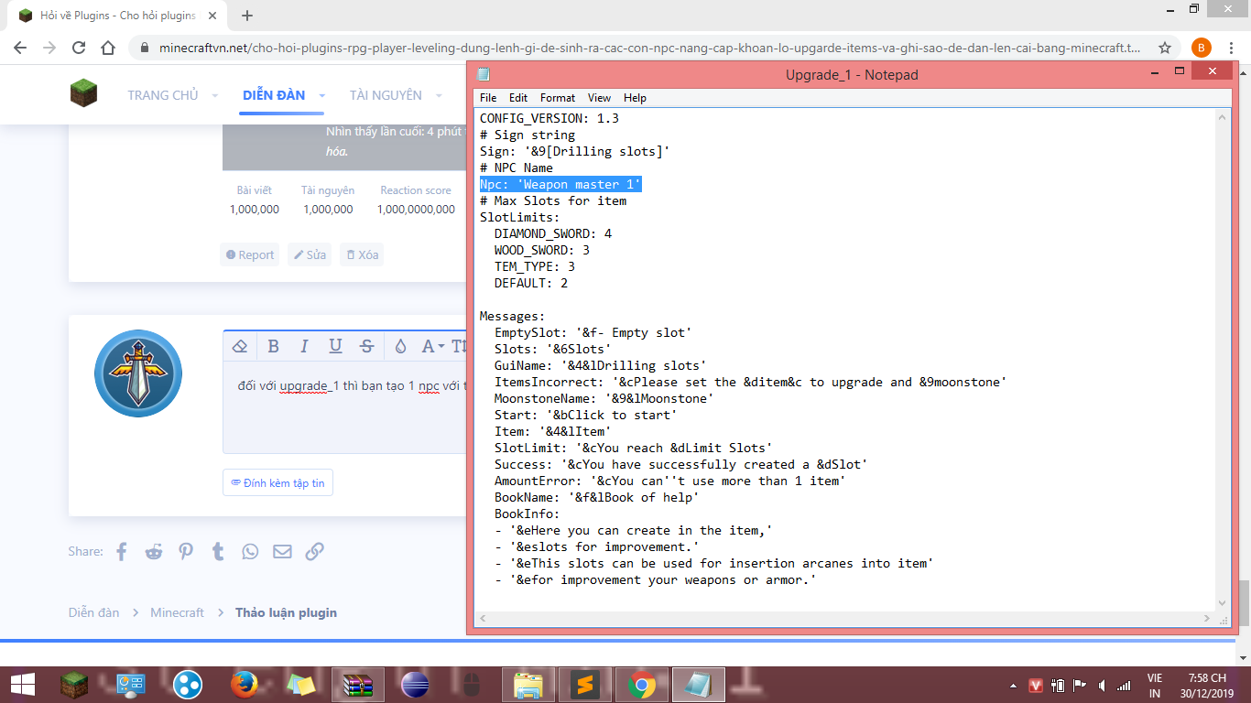
Task: Open Chrome home page icon
Action: [108, 48]
